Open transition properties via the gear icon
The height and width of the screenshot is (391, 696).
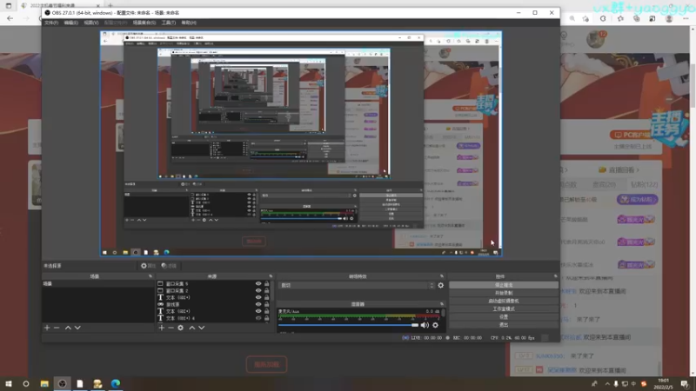[440, 285]
